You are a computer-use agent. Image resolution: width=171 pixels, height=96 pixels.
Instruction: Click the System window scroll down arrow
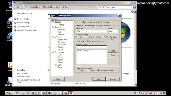(x=135, y=85)
